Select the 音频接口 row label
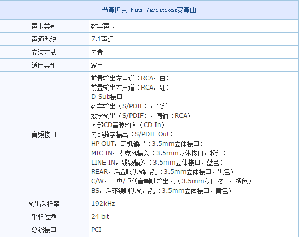 pos(44,134)
